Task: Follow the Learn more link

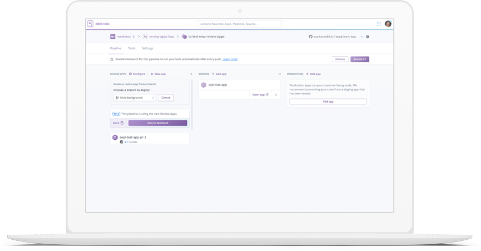Action: click(x=230, y=59)
